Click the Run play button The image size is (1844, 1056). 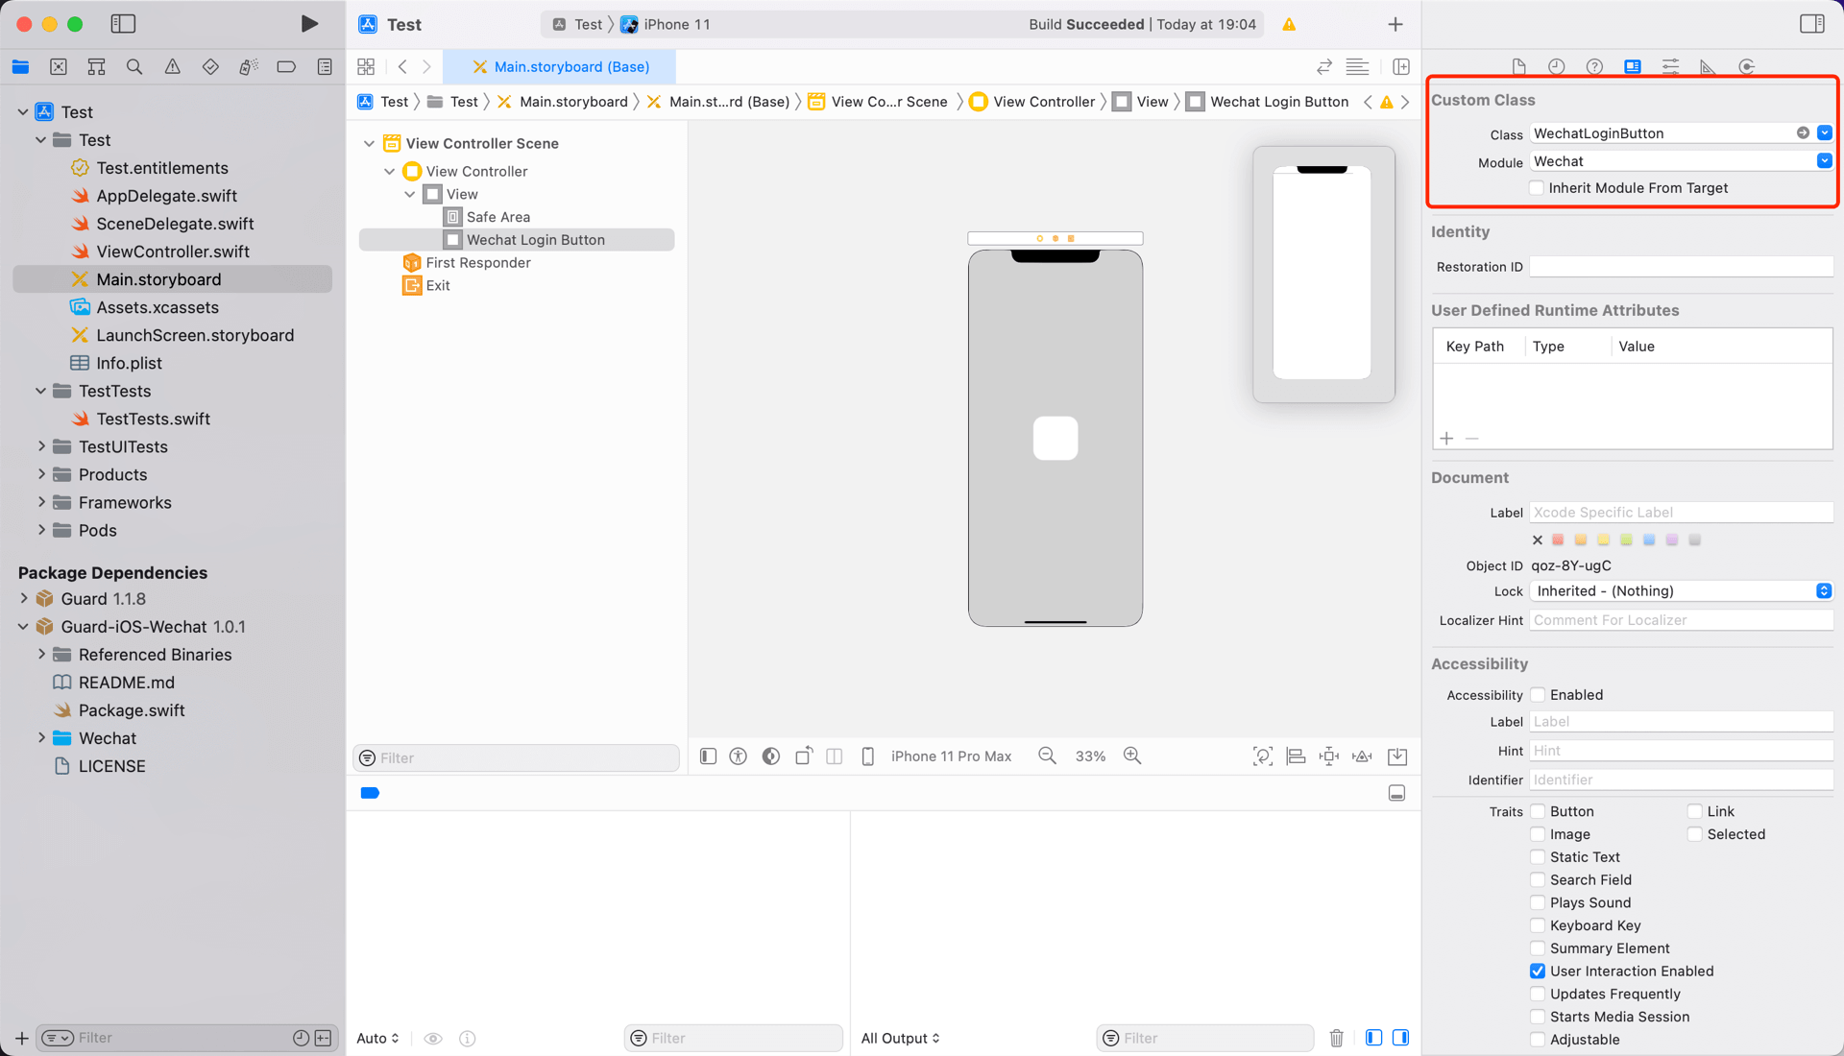tap(308, 24)
